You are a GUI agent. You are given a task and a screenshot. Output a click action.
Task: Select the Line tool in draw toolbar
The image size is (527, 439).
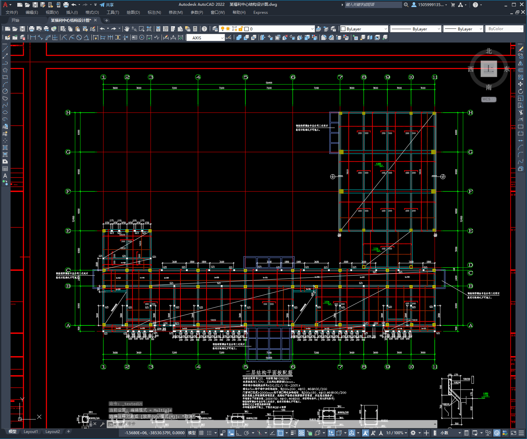[5, 49]
